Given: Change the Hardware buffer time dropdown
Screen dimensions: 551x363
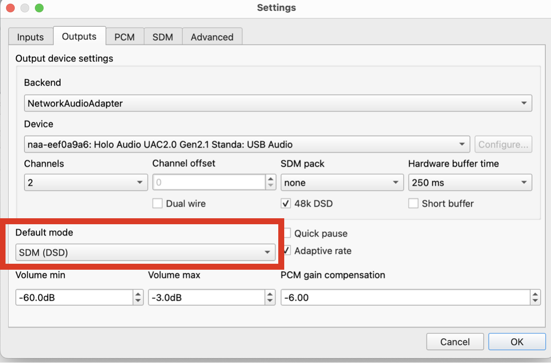Looking at the screenshot, I should coord(470,182).
